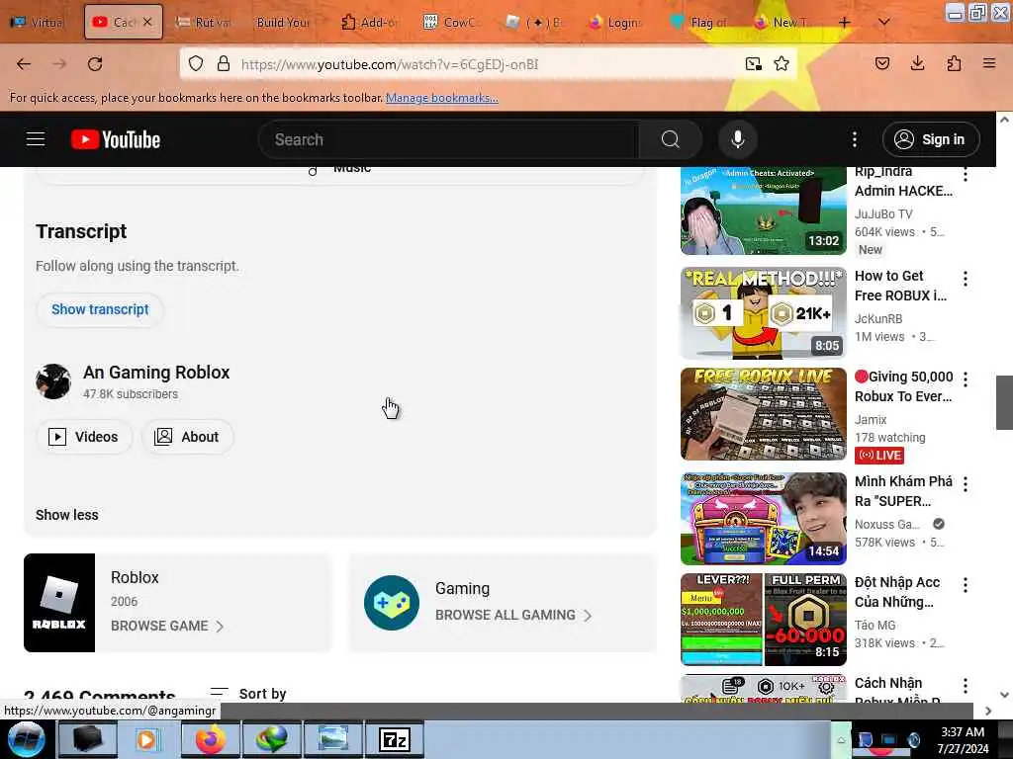1013x759 pixels.
Task: Close the active YouTube tab
Action: pyautogui.click(x=147, y=22)
